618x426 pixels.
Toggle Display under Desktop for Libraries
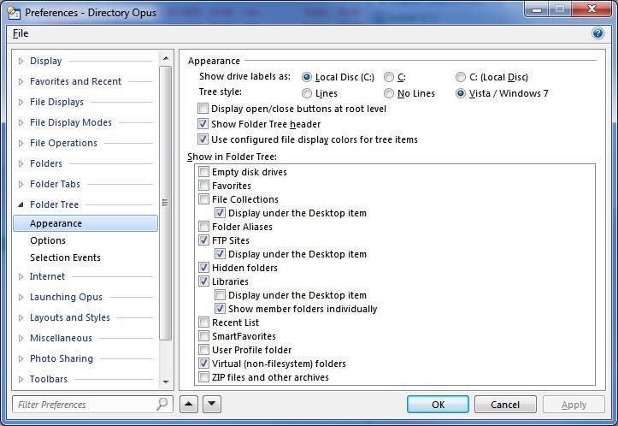pyautogui.click(x=220, y=294)
